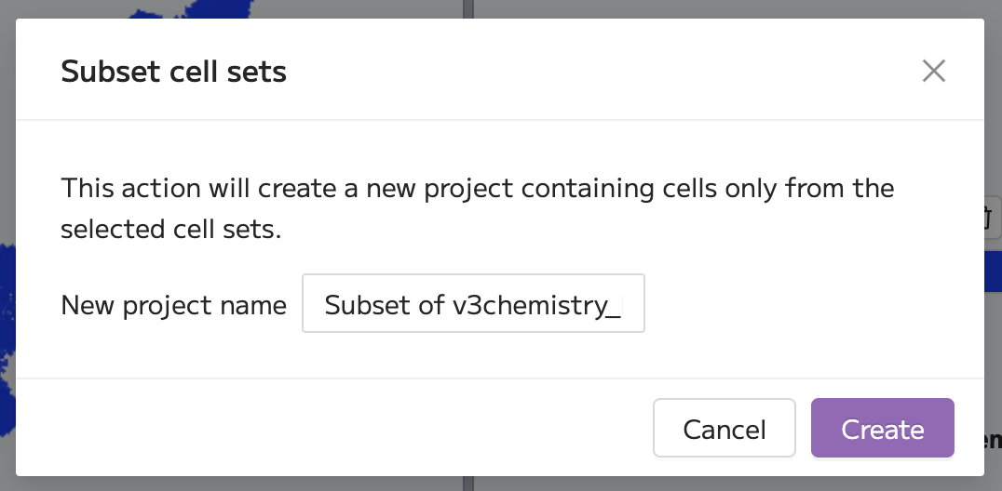Click the "New project name" label

pyautogui.click(x=174, y=305)
